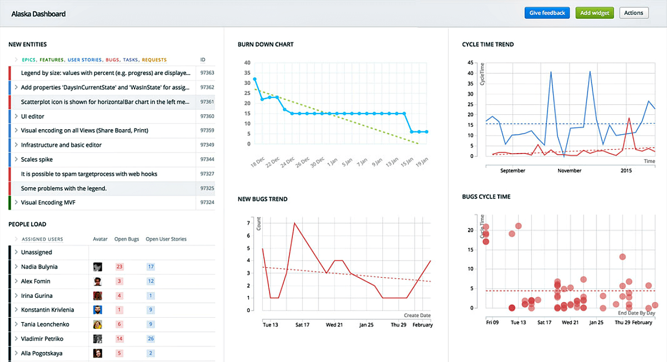Viewport: 667px width, 362px height.
Task: Click Alex Fomin's avatar icon
Action: (x=97, y=281)
